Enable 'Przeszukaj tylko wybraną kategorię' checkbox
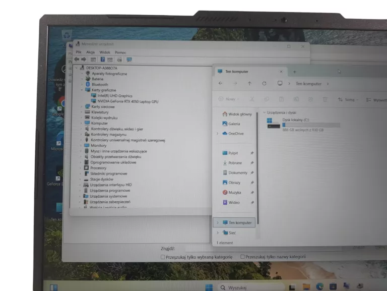Screen dimensions: 387x291 [163, 257]
